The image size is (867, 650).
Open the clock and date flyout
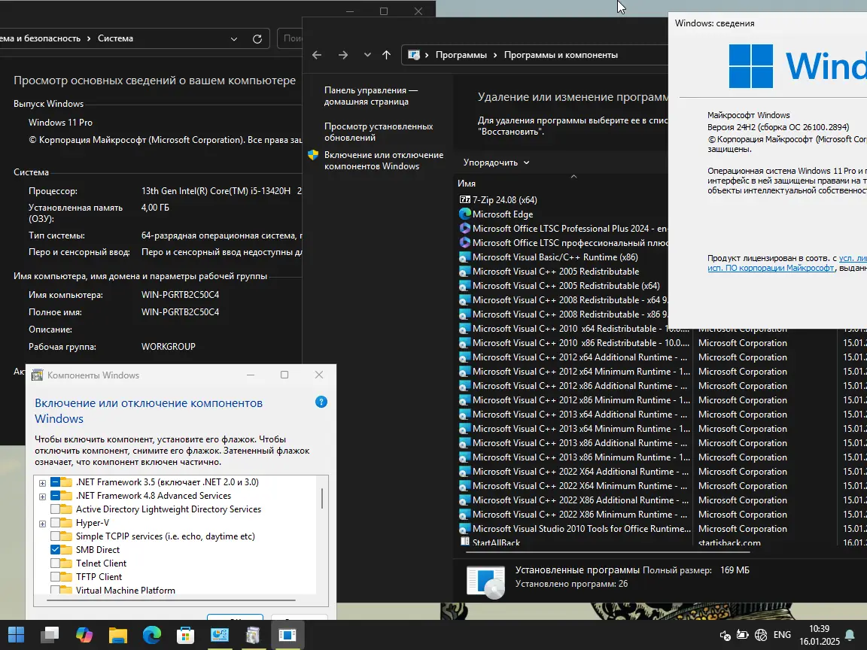819,635
